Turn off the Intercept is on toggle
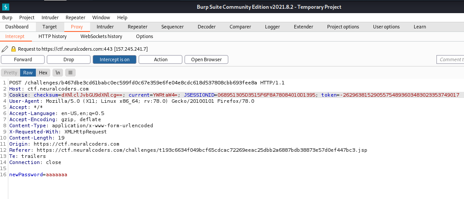Image resolution: width=464 pixels, height=199 pixels. (x=114, y=59)
